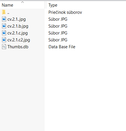Select the cv.2.1..jpg image file icon
This screenshot has width=126, height=131.
(4, 19)
